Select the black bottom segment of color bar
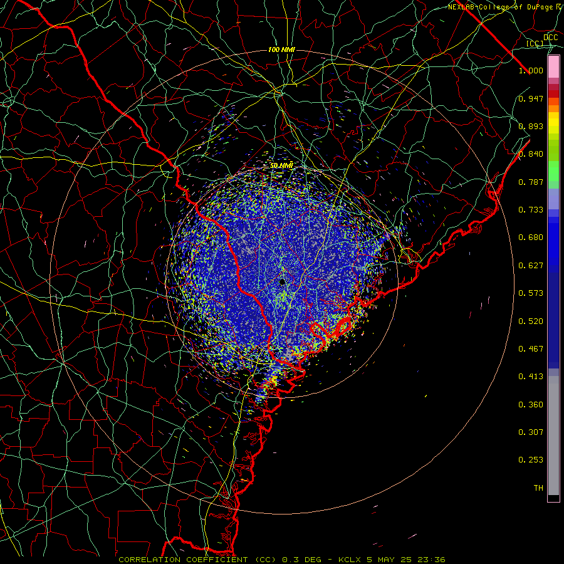The image size is (564, 564). tap(553, 498)
